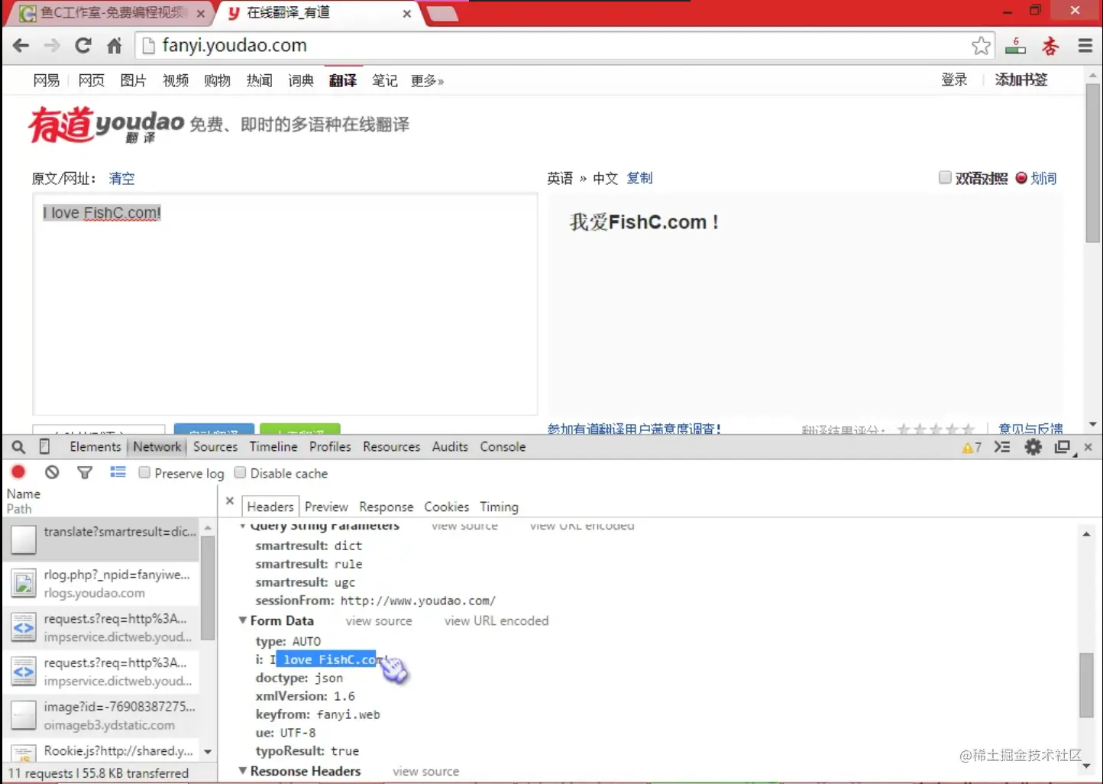Open DevTools settings gear icon
Screen dimensions: 1103x784
click(x=1033, y=447)
